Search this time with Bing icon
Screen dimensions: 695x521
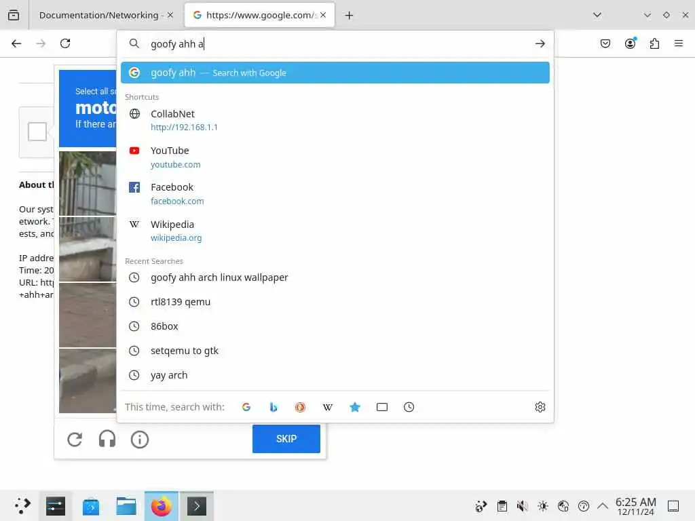tap(274, 407)
